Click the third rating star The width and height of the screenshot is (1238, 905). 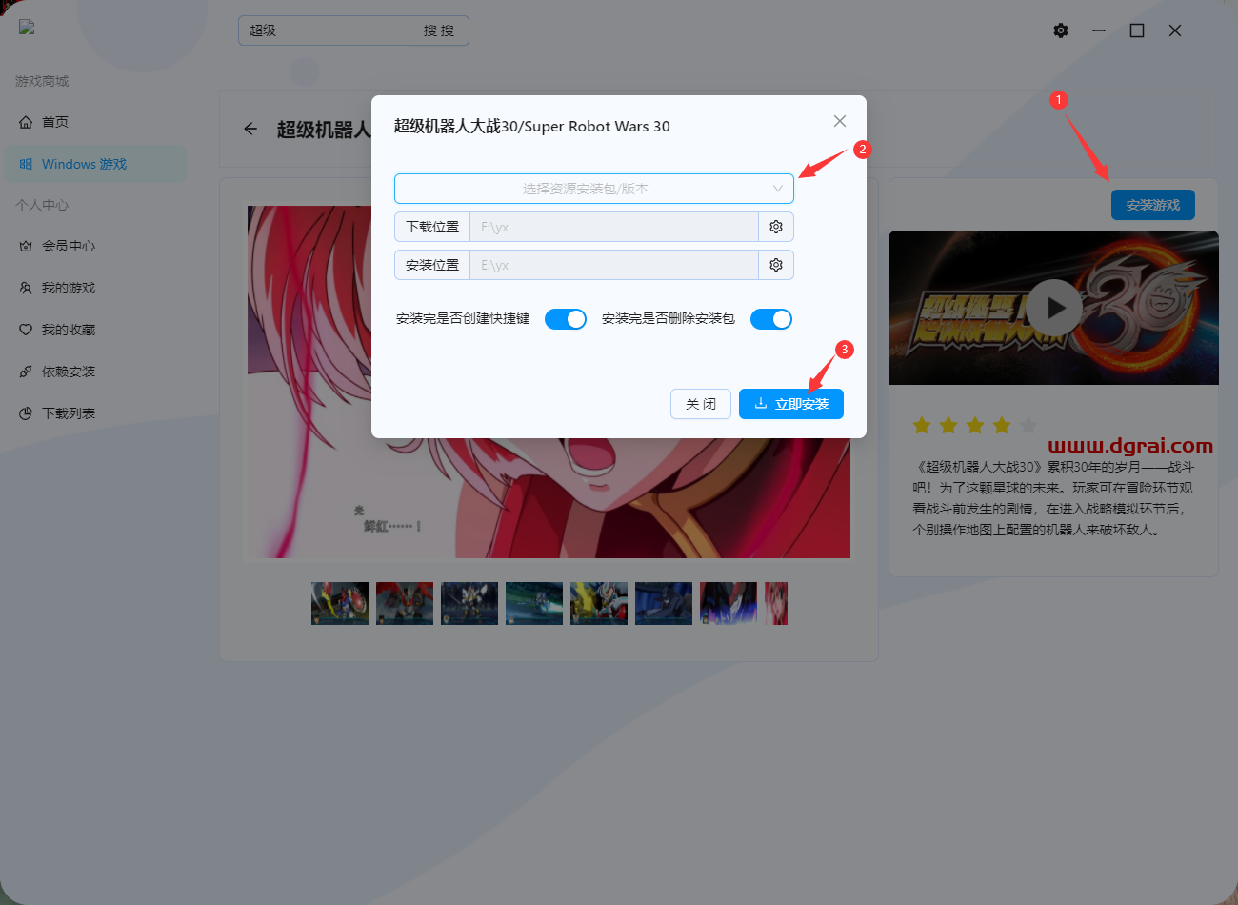tap(975, 425)
